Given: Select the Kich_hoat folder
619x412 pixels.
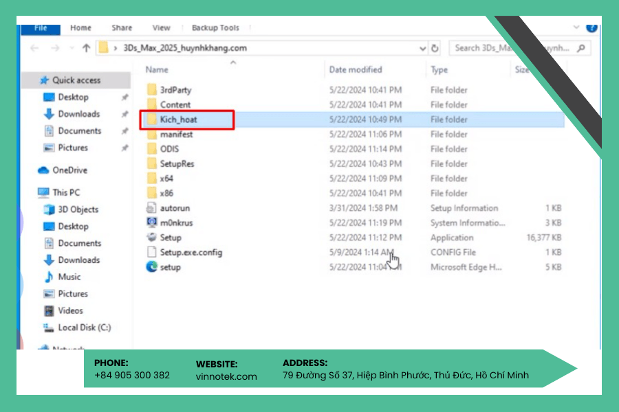Looking at the screenshot, I should coord(178,120).
